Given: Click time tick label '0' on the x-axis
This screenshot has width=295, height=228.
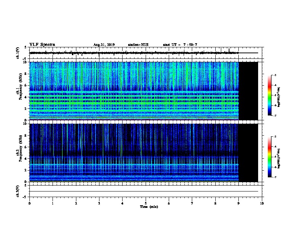Looking at the screenshot, I should [x=29, y=203].
